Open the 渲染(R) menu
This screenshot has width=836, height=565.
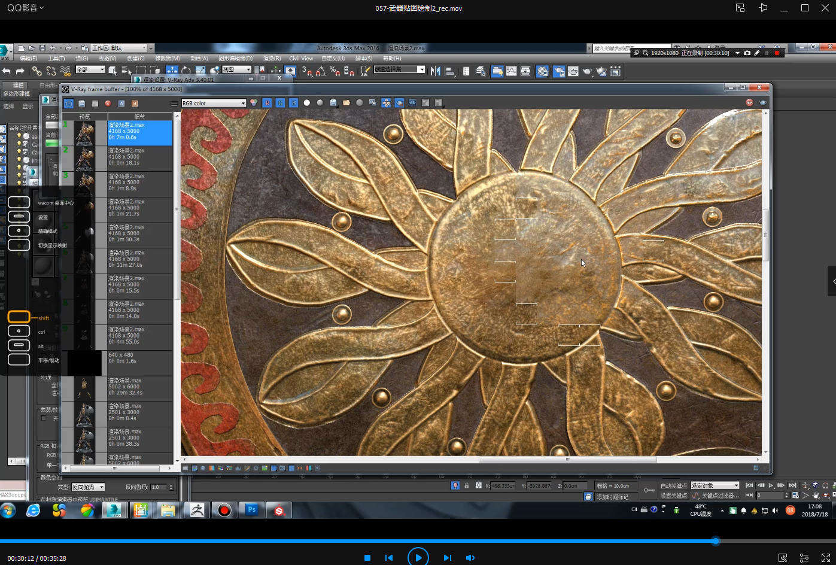[x=272, y=59]
